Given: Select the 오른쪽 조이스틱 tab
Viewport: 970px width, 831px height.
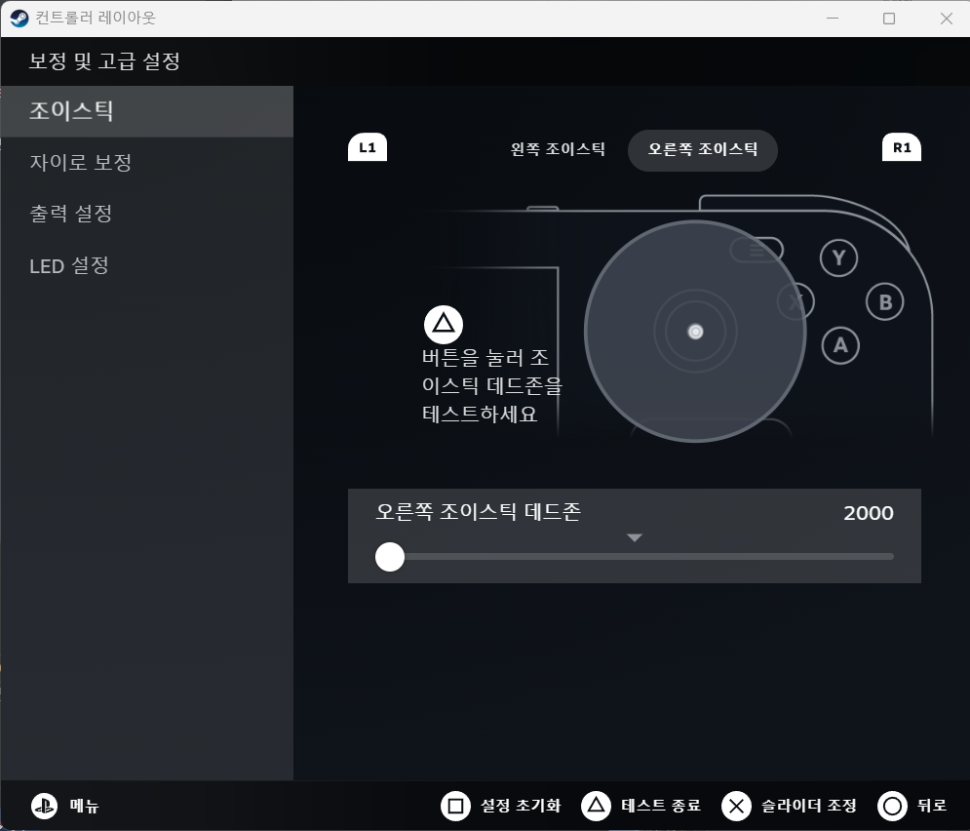Looking at the screenshot, I should point(702,150).
